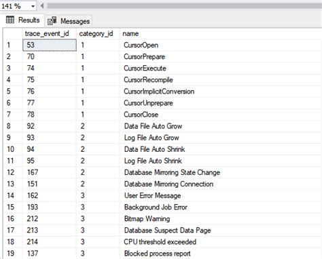The height and width of the screenshot is (259, 322).
Task: Click the horizontal scrollbar left arrow
Action: (42, 6)
